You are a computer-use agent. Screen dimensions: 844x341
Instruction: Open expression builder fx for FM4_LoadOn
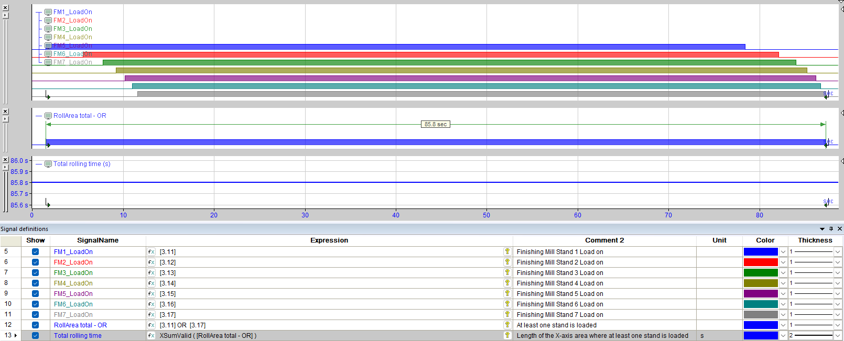pyautogui.click(x=151, y=283)
